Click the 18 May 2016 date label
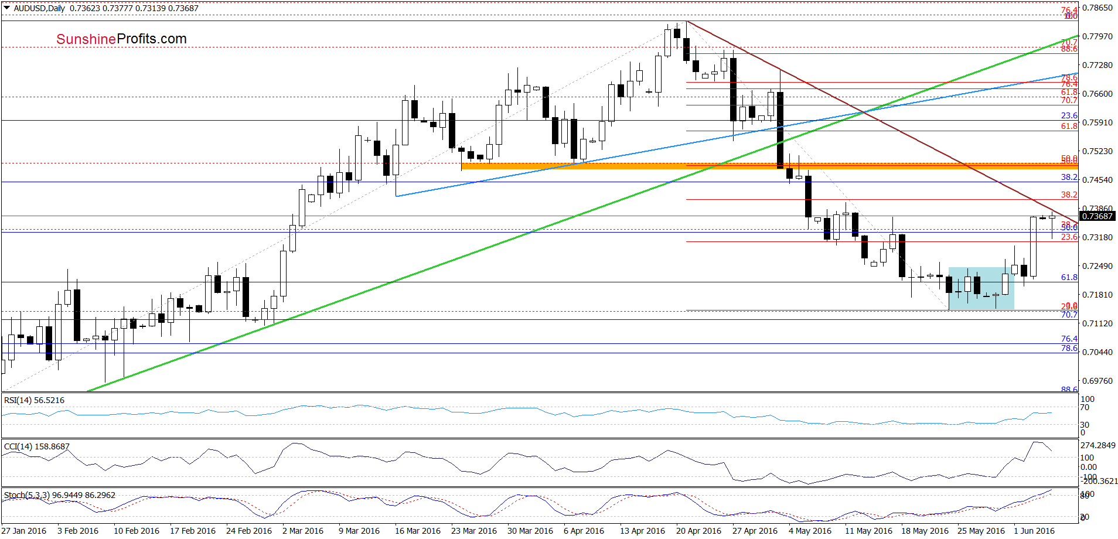This screenshot has height=539, width=1118. coord(925,531)
